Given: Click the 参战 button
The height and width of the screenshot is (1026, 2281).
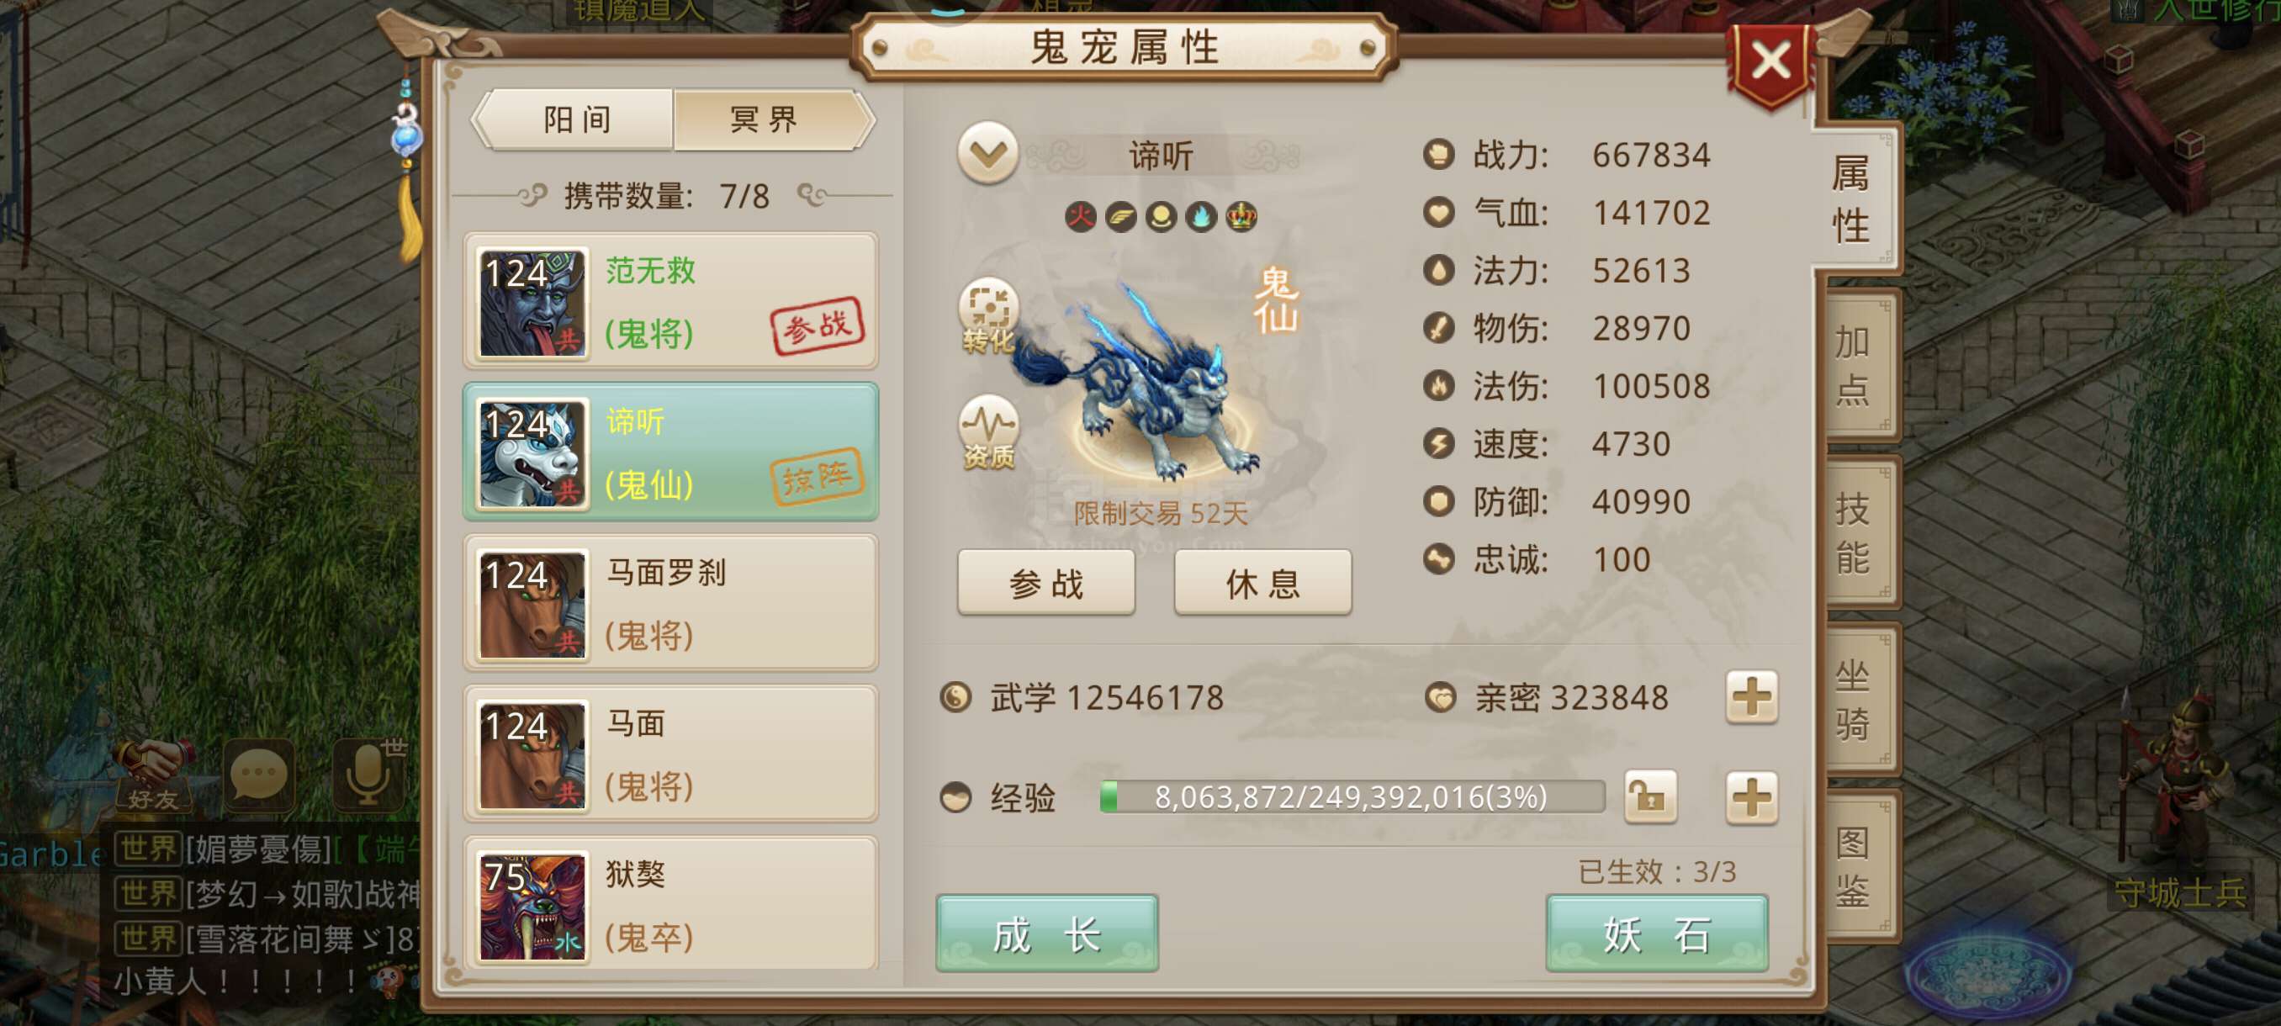Looking at the screenshot, I should tap(1045, 583).
